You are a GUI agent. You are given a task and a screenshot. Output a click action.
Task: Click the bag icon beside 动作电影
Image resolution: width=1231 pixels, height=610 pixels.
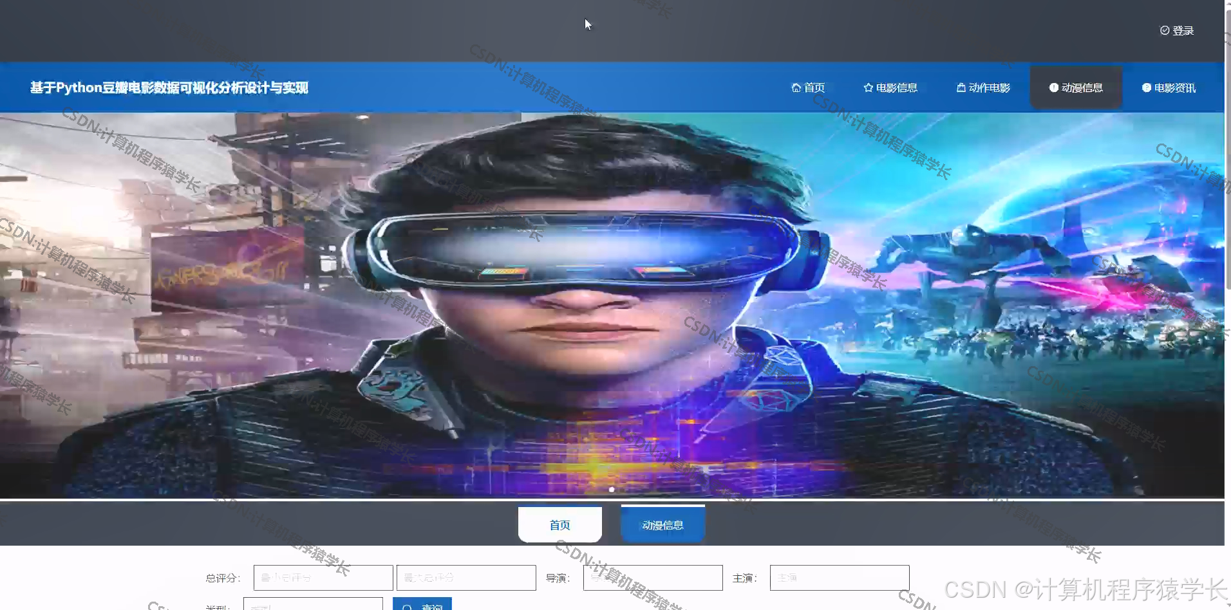click(961, 88)
